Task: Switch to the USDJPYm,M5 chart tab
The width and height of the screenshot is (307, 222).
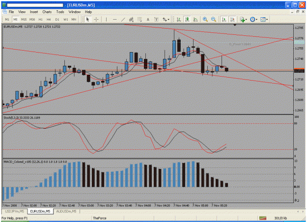Action: click(x=15, y=211)
